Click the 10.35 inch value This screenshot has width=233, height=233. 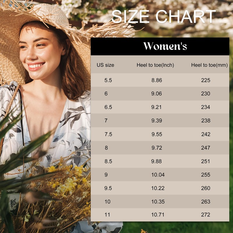(158, 202)
